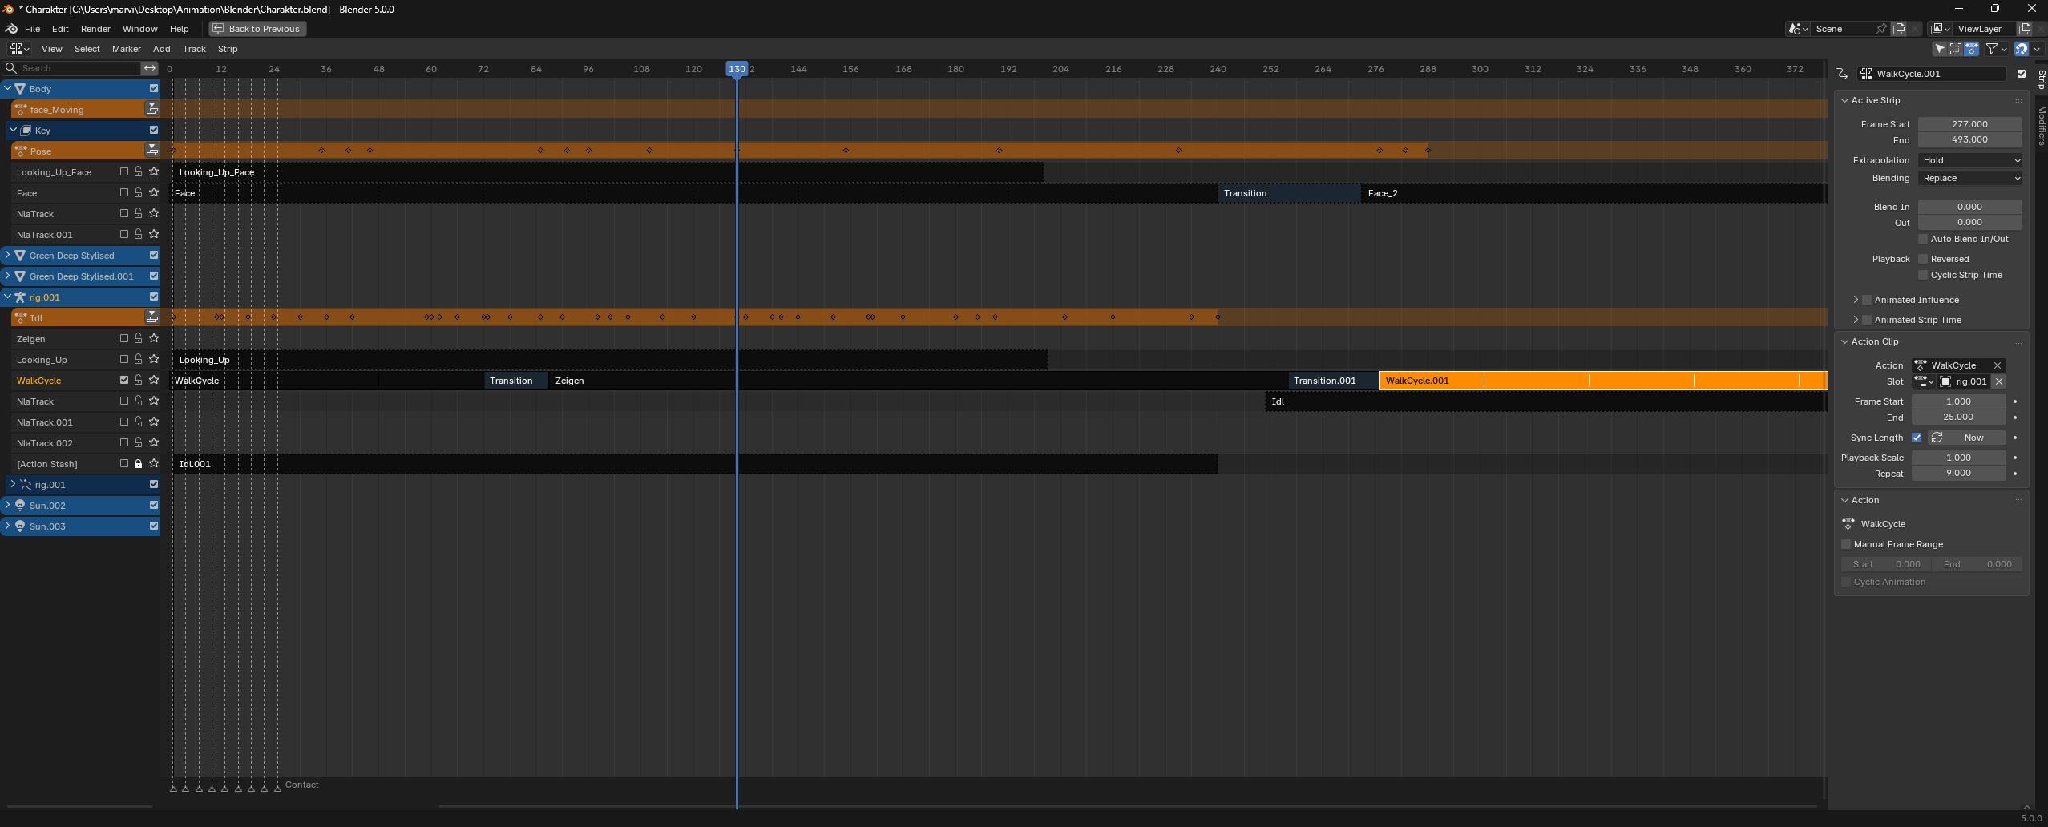2048x827 pixels.
Task: Toggle only-selected arrow icon in header
Action: (x=1940, y=49)
